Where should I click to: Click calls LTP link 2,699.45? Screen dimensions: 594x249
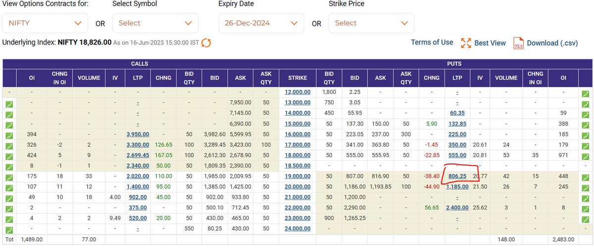[138, 156]
